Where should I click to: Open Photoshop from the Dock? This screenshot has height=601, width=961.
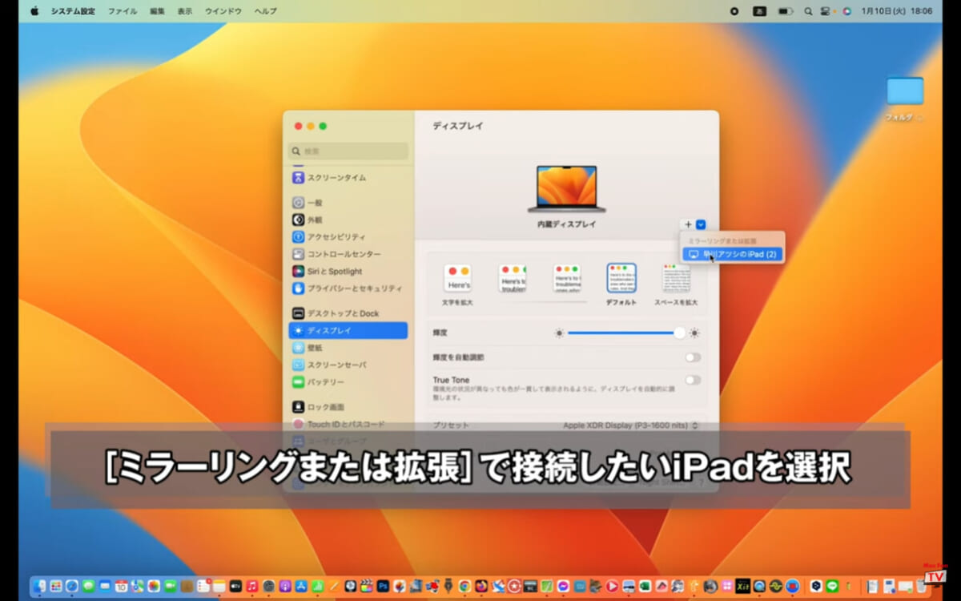click(x=383, y=587)
